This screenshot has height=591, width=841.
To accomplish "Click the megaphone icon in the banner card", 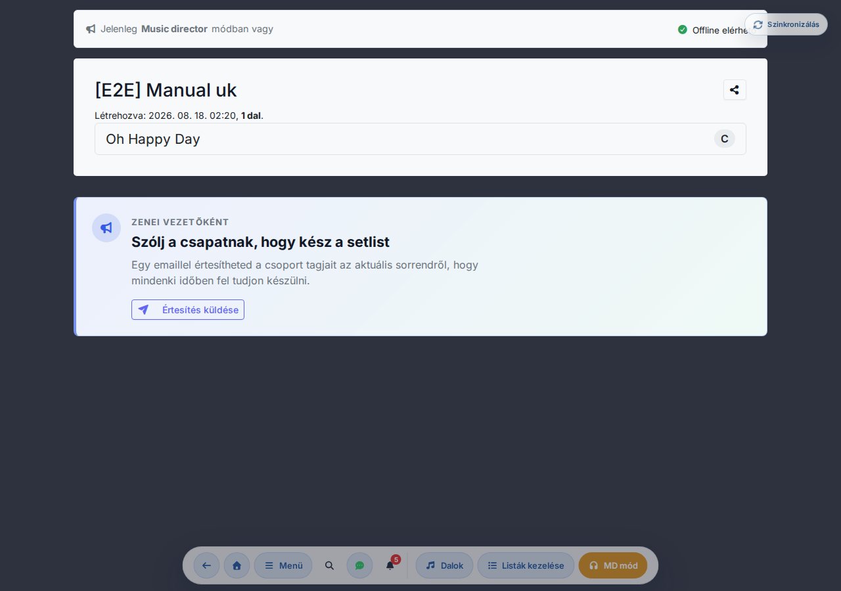I will (x=106, y=228).
